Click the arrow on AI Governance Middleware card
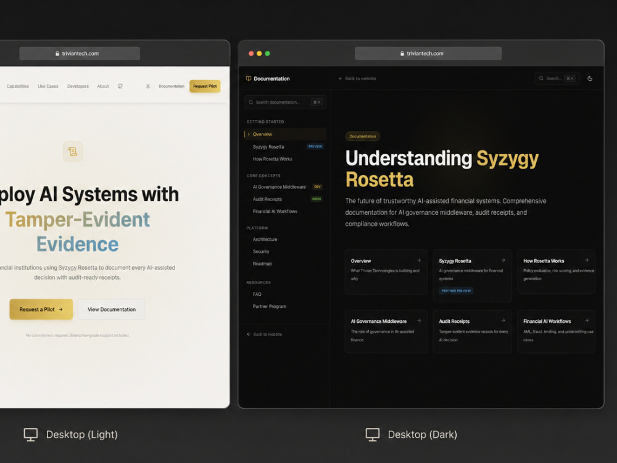Screen dimensions: 617x463 (419, 321)
